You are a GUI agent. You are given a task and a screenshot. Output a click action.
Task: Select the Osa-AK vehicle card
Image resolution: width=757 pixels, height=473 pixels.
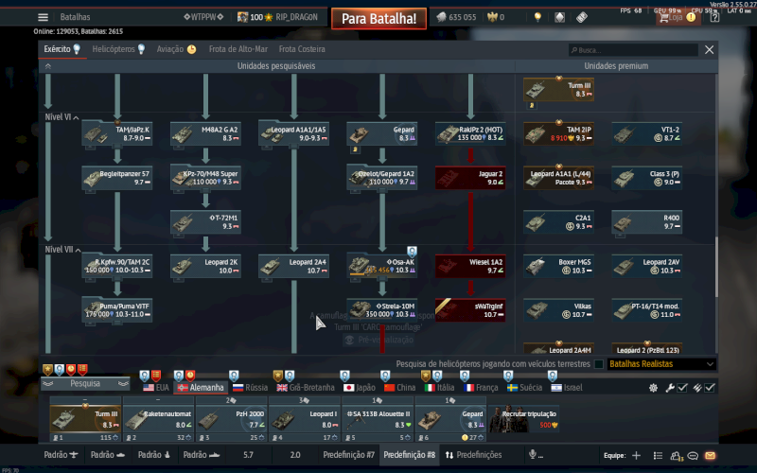click(382, 267)
